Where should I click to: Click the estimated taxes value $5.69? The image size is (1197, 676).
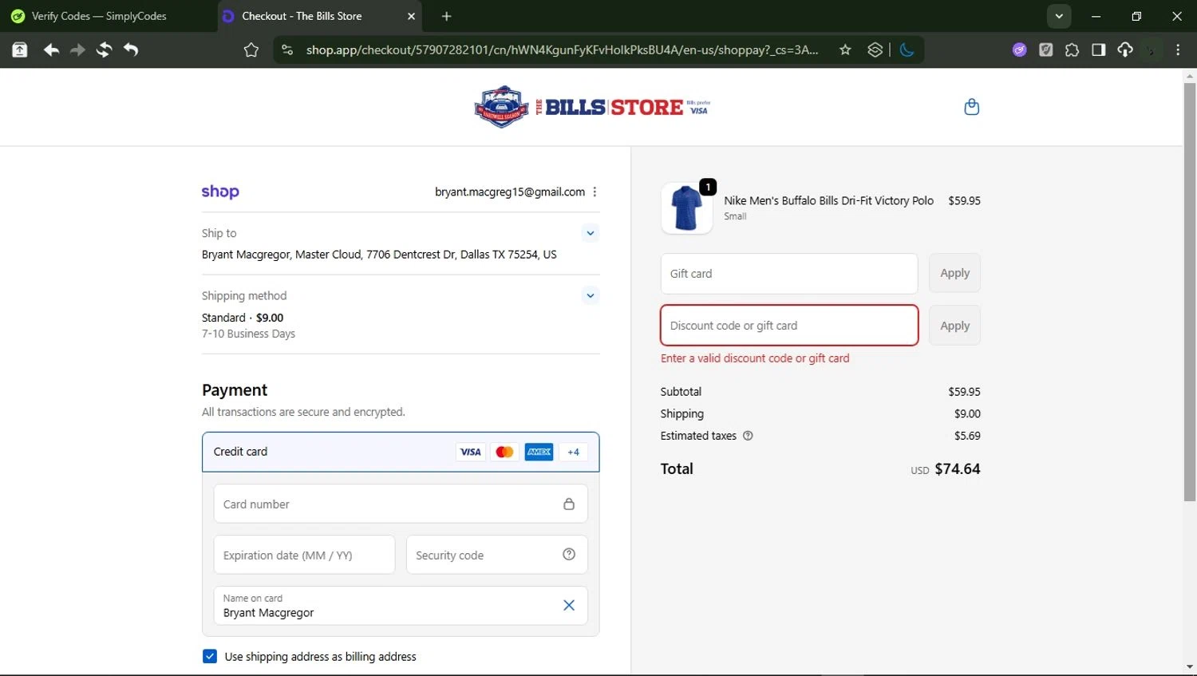tap(967, 436)
